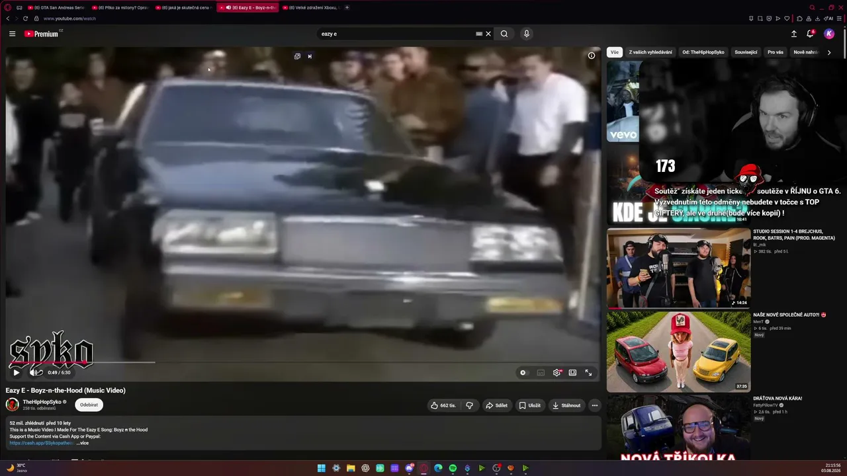847x476 pixels.
Task: Open the Opera Easy Setup menu icon
Action: pyautogui.click(x=839, y=19)
